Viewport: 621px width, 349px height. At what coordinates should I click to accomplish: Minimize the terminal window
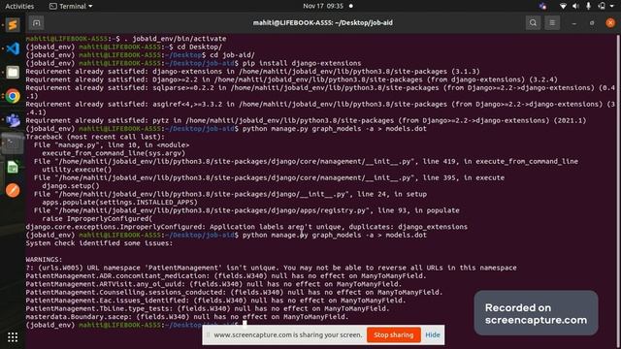573,23
